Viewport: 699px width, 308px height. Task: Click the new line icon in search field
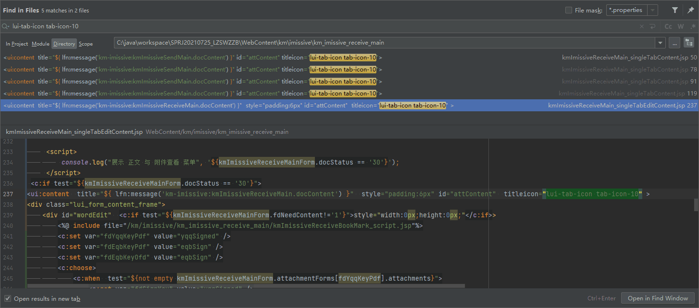pyautogui.click(x=652, y=26)
